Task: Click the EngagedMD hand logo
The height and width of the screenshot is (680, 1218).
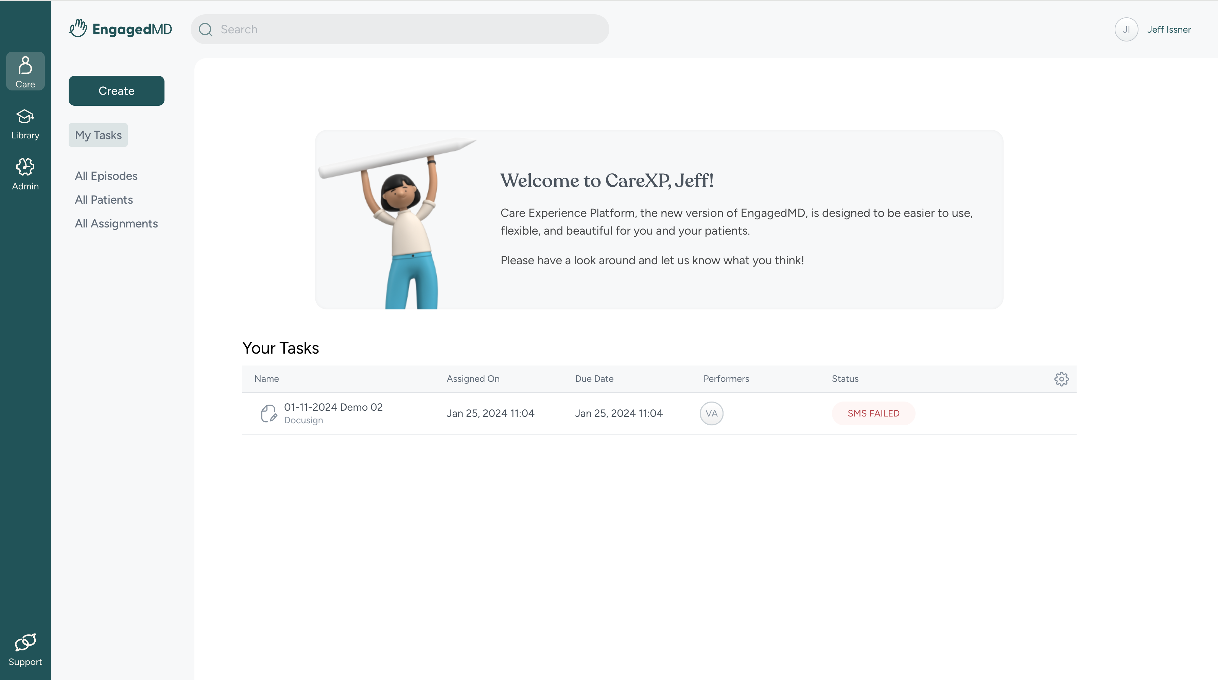Action: click(x=78, y=28)
